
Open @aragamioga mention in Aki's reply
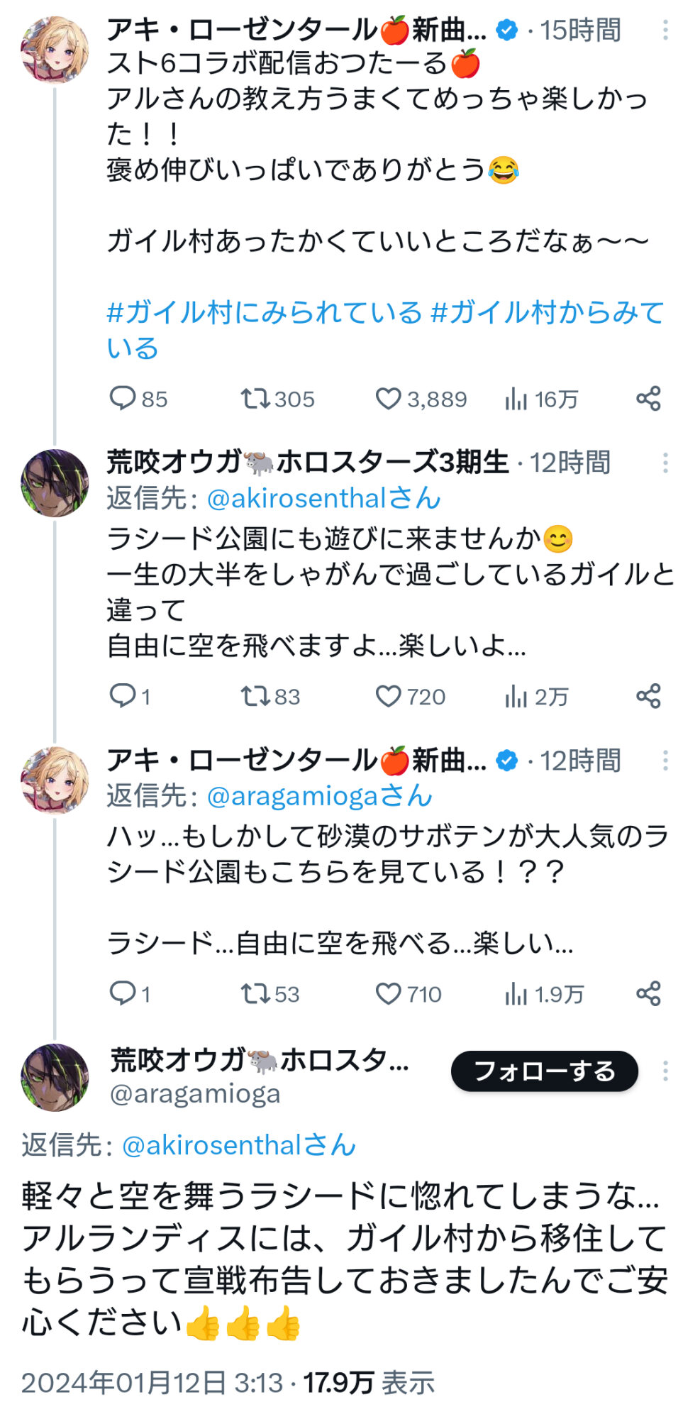pyautogui.click(x=292, y=796)
